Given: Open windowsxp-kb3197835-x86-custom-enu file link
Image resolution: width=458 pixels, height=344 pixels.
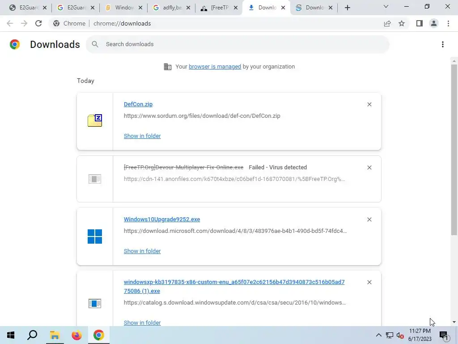Looking at the screenshot, I should [234, 286].
